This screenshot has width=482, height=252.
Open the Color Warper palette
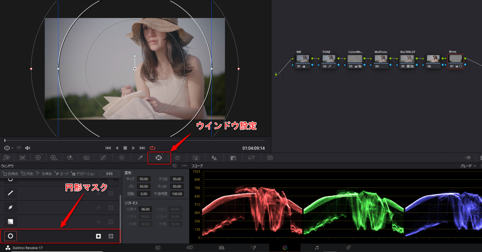pos(122,158)
